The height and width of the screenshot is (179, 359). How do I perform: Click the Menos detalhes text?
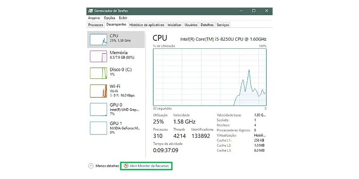(x=107, y=166)
